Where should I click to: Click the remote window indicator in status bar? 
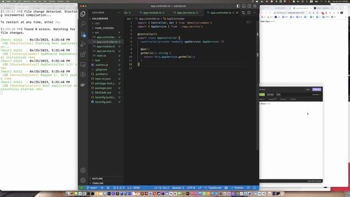(x=81, y=188)
